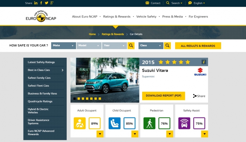The height and width of the screenshot is (142, 246).
Task: Open the Class dropdown
Action: point(151,46)
